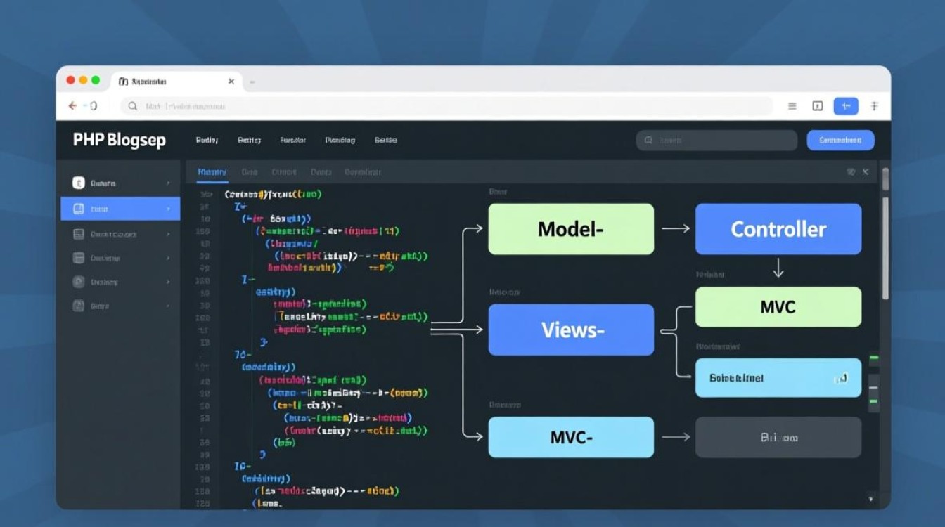
Task: Expand the last sidebar item's chevron
Action: pyautogui.click(x=168, y=306)
